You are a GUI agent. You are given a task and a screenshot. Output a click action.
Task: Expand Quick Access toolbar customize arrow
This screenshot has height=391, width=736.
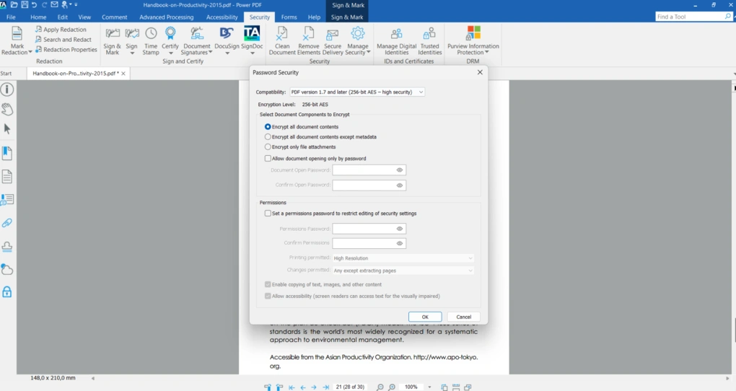click(76, 5)
